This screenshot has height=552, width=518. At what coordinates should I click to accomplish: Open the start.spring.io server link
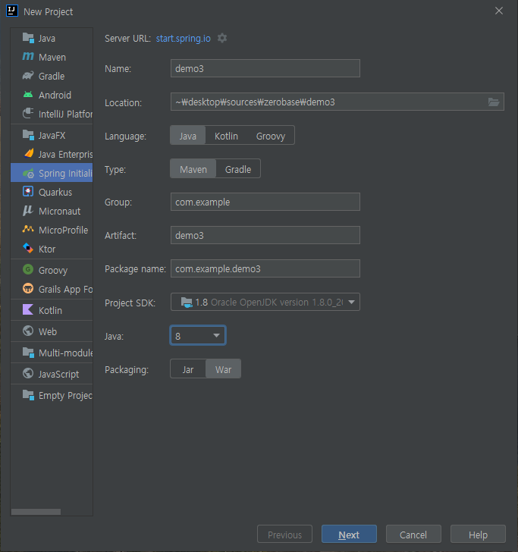(183, 38)
